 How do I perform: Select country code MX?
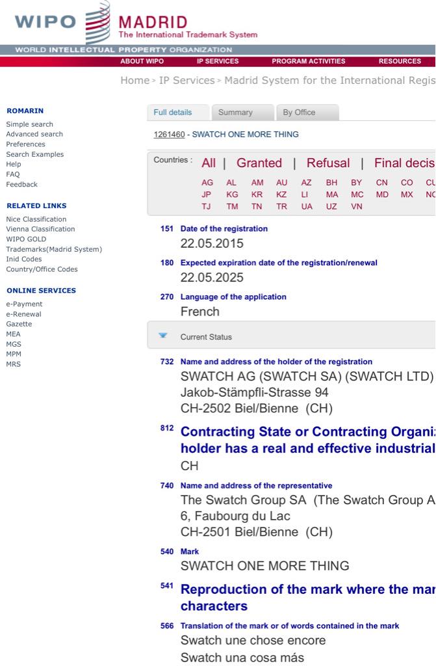[407, 194]
